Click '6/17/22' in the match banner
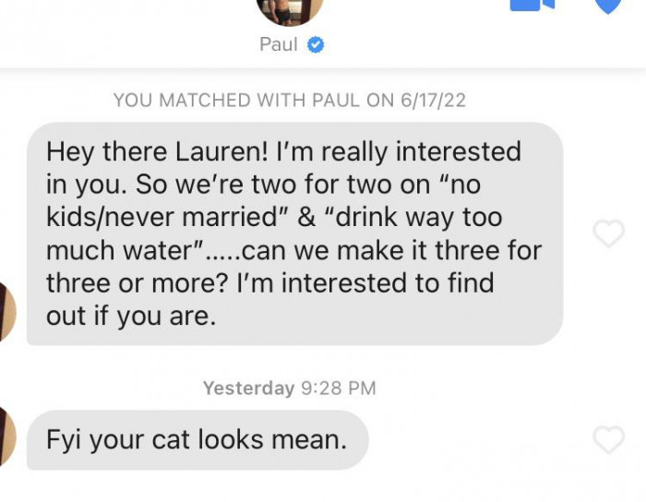 (433, 101)
